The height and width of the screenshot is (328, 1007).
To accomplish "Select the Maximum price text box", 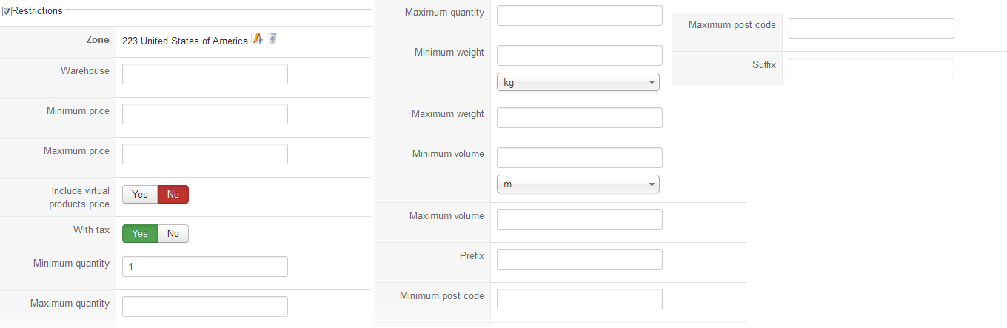I will point(204,154).
